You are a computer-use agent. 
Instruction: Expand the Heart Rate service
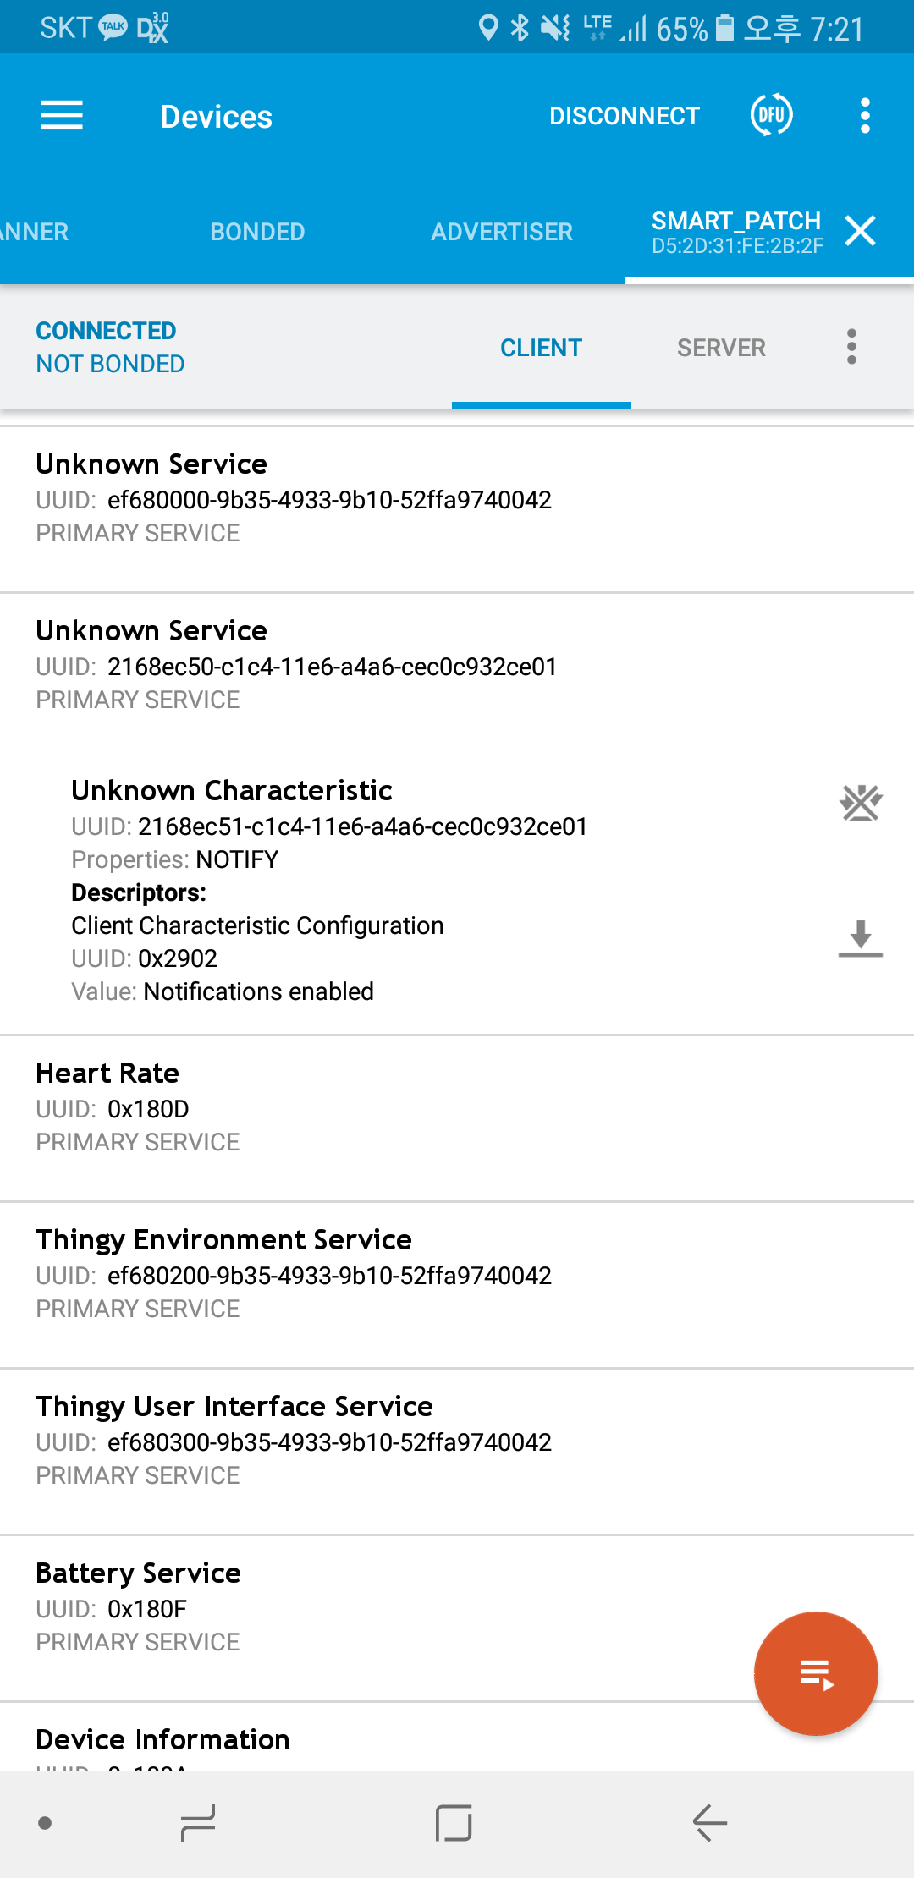point(457,1118)
